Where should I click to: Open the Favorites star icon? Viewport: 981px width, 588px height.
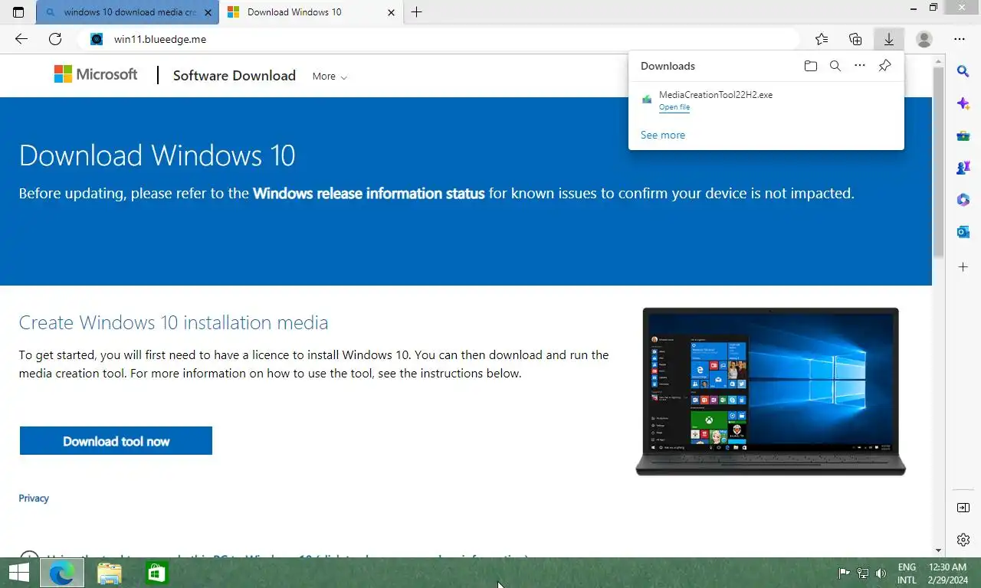822,39
